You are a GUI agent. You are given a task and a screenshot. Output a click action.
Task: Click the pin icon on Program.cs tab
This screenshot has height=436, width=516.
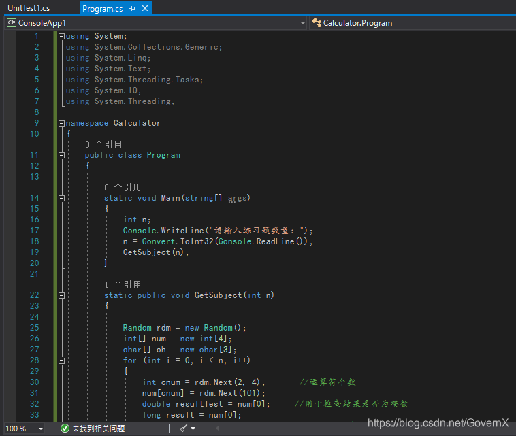[132, 9]
